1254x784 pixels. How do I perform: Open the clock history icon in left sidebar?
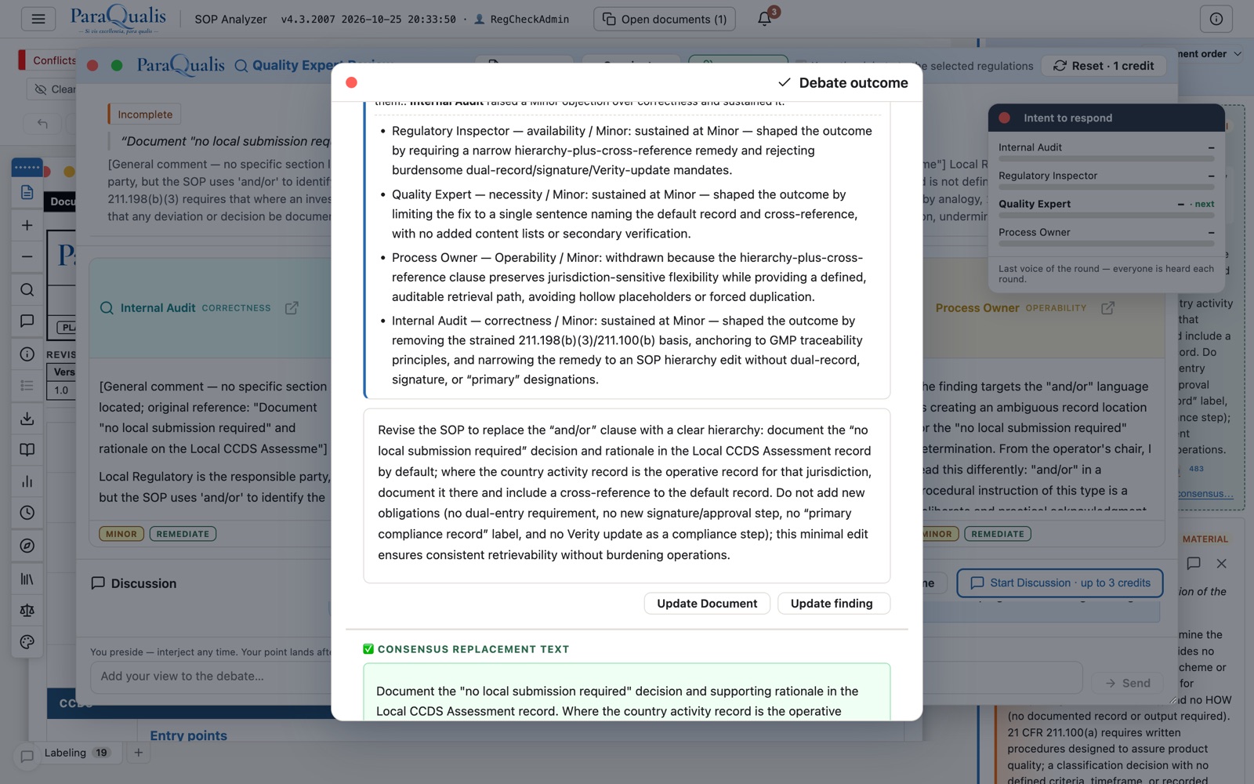tap(27, 513)
